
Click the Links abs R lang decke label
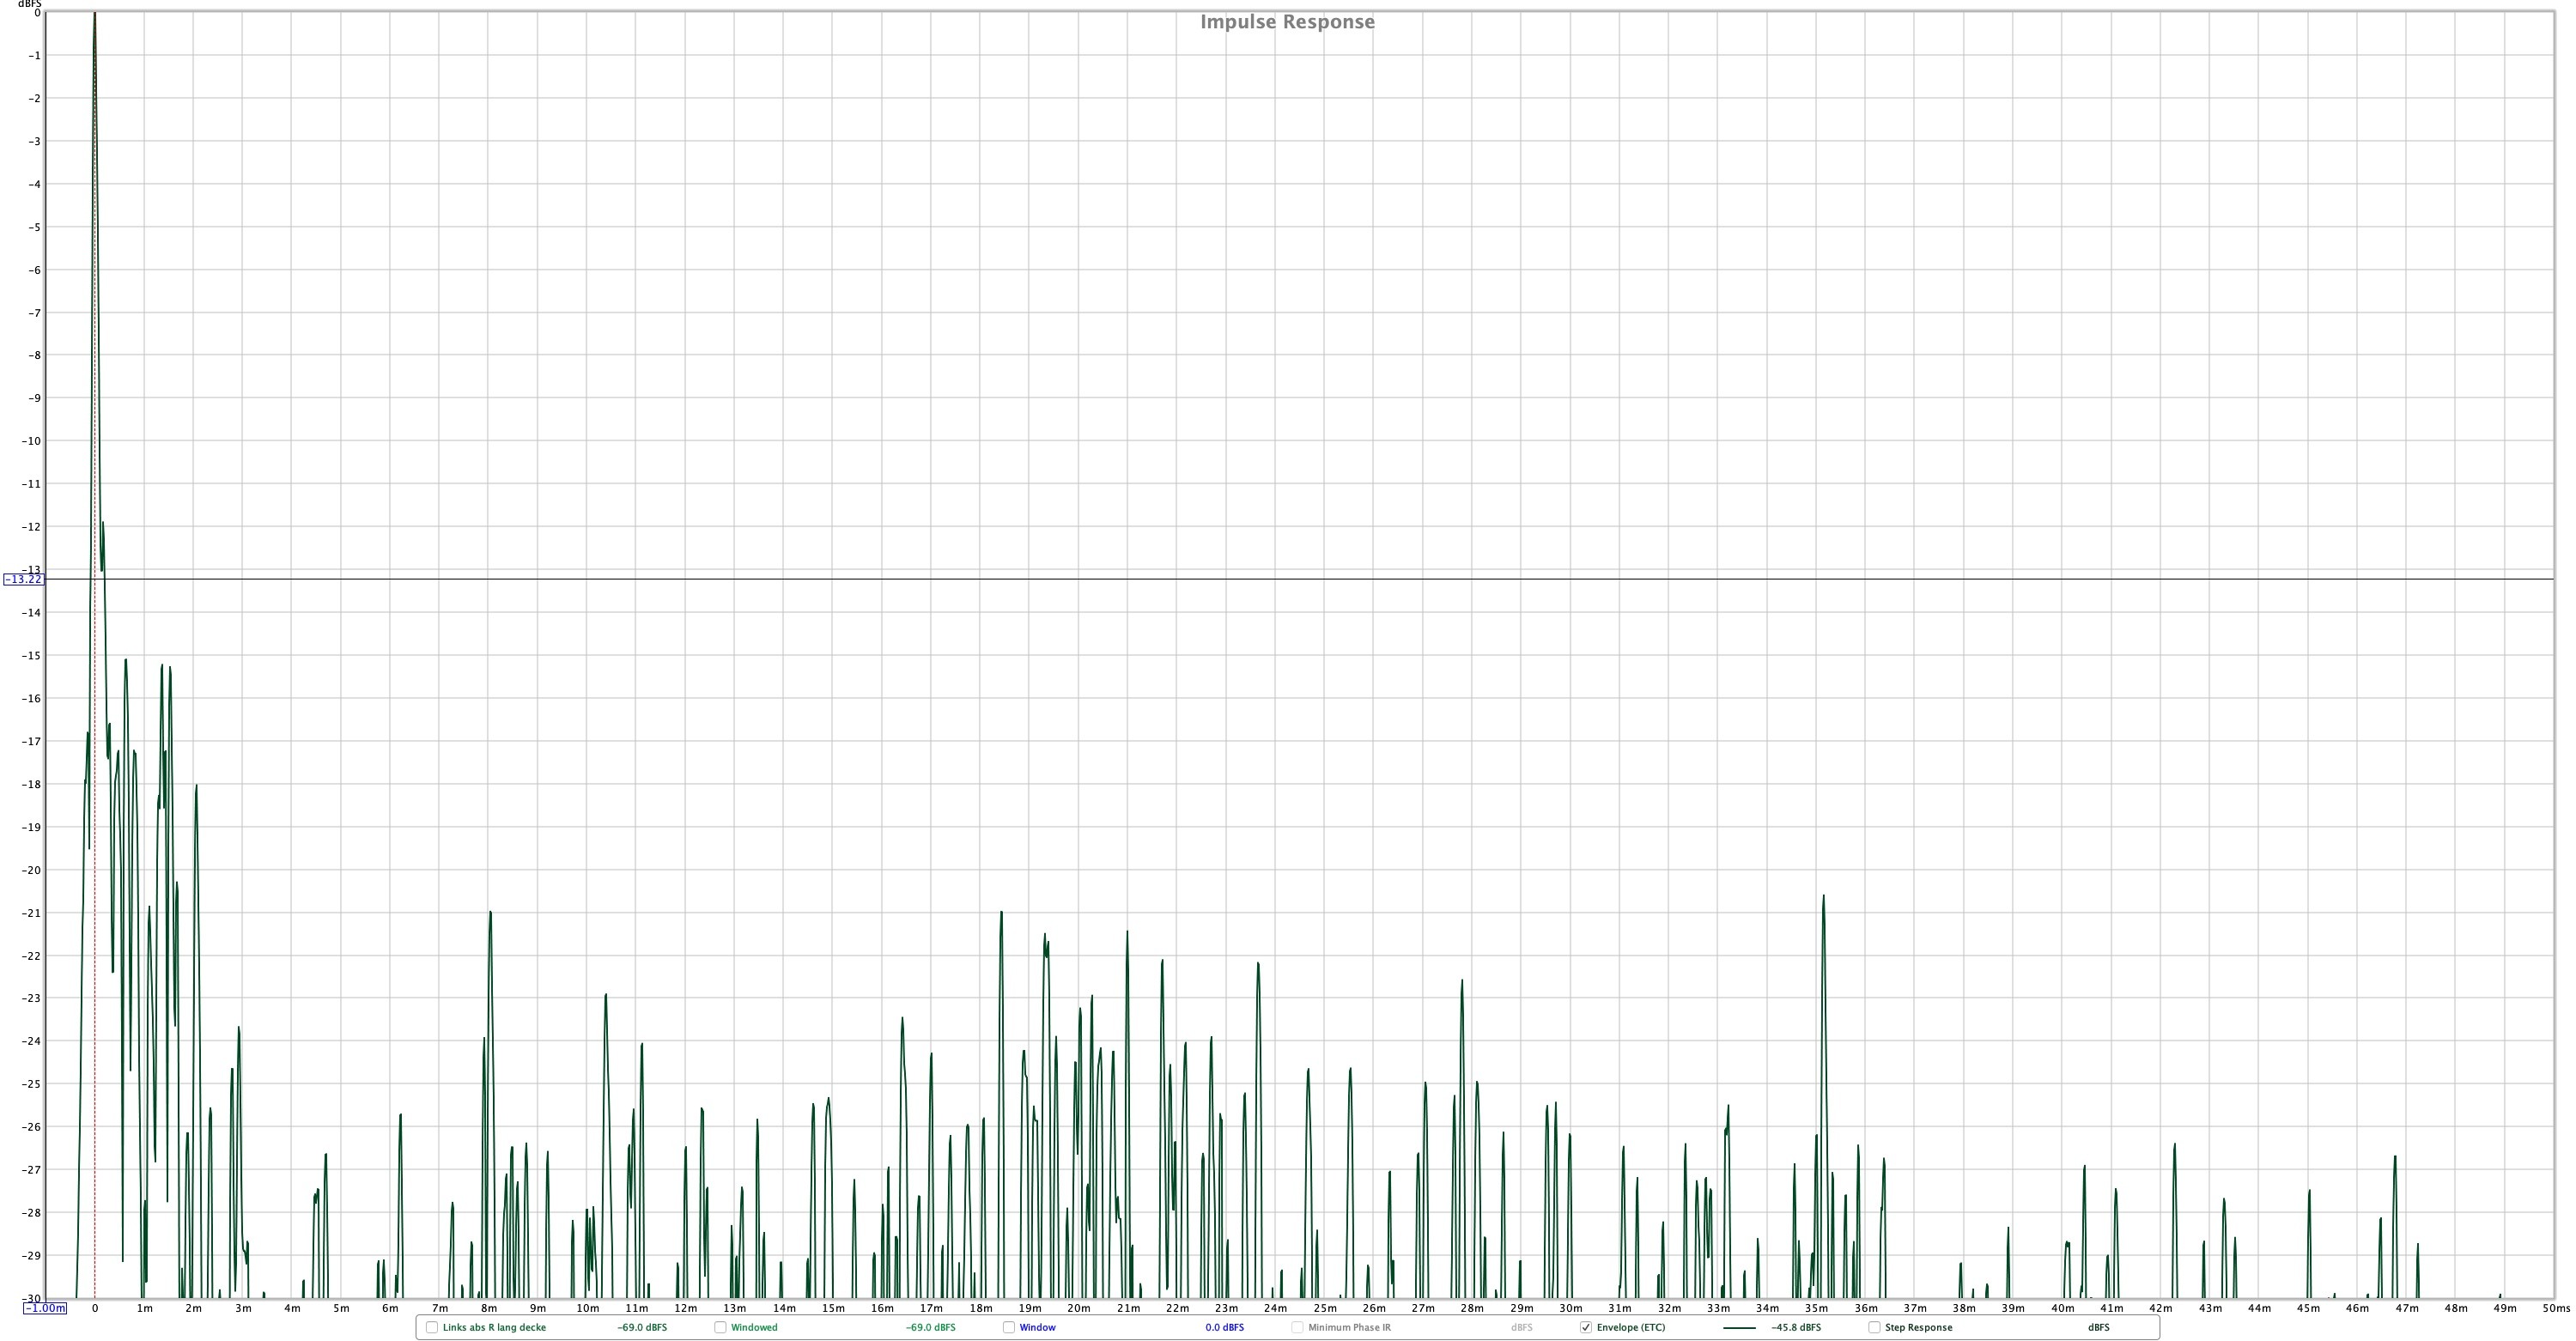[494, 1327]
